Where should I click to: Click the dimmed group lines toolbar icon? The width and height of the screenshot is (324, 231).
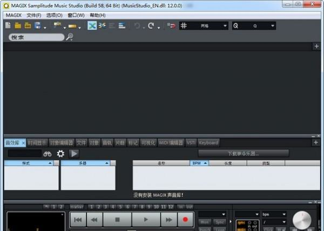click(x=112, y=25)
